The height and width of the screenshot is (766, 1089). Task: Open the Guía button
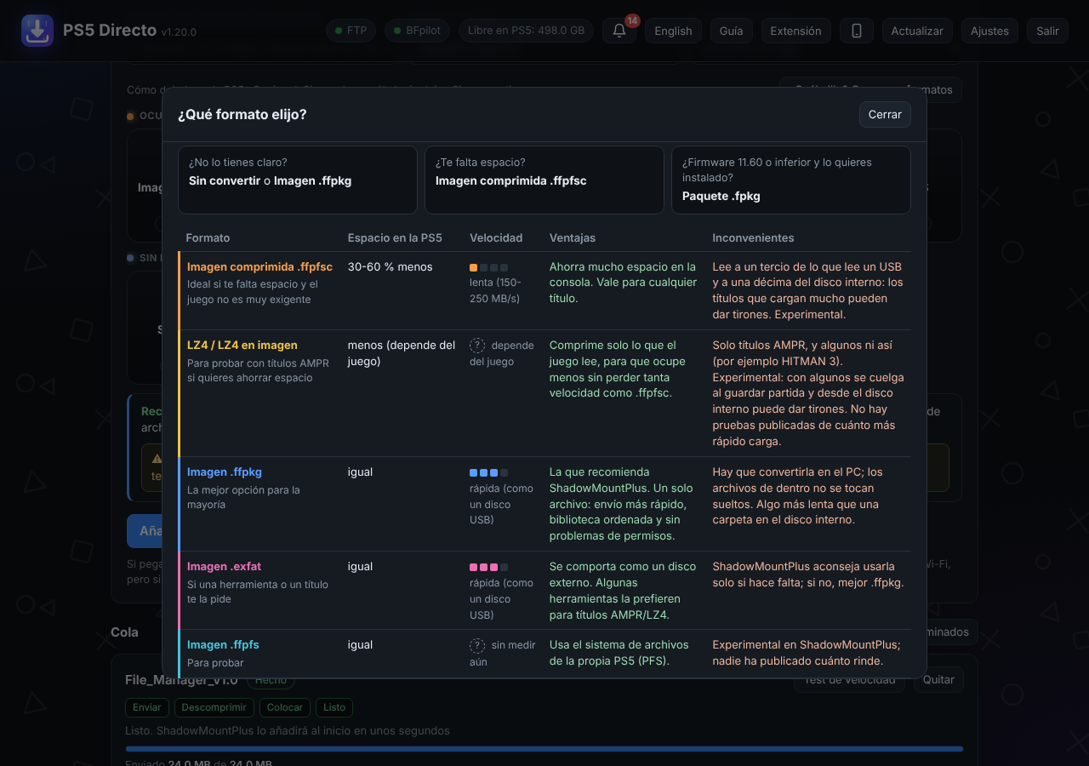tap(731, 31)
